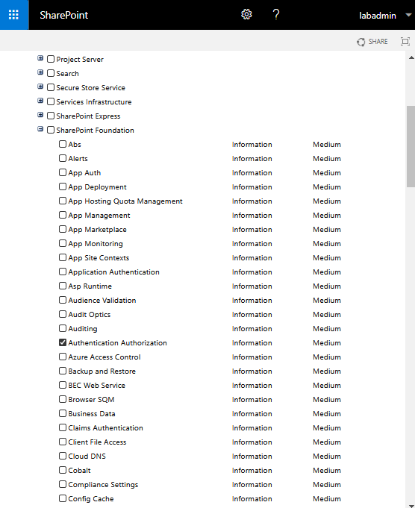Uncheck the Authentication Authorization checkbox
The height and width of the screenshot is (508, 415).
63,342
